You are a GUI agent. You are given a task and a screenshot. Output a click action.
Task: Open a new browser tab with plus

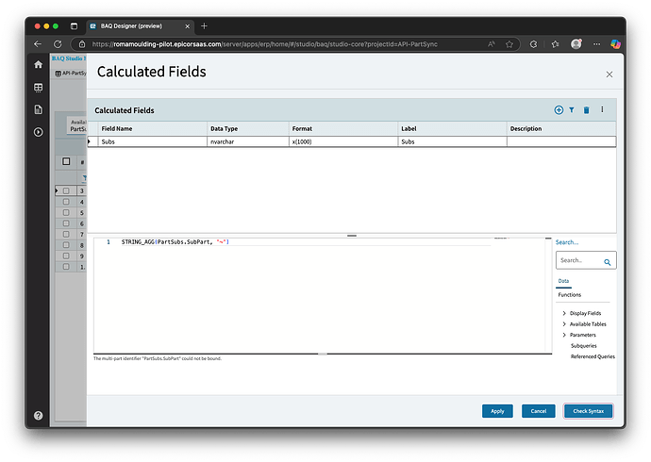pos(204,26)
